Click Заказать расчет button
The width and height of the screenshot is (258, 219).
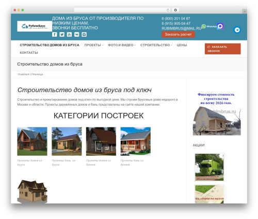coord(178,34)
